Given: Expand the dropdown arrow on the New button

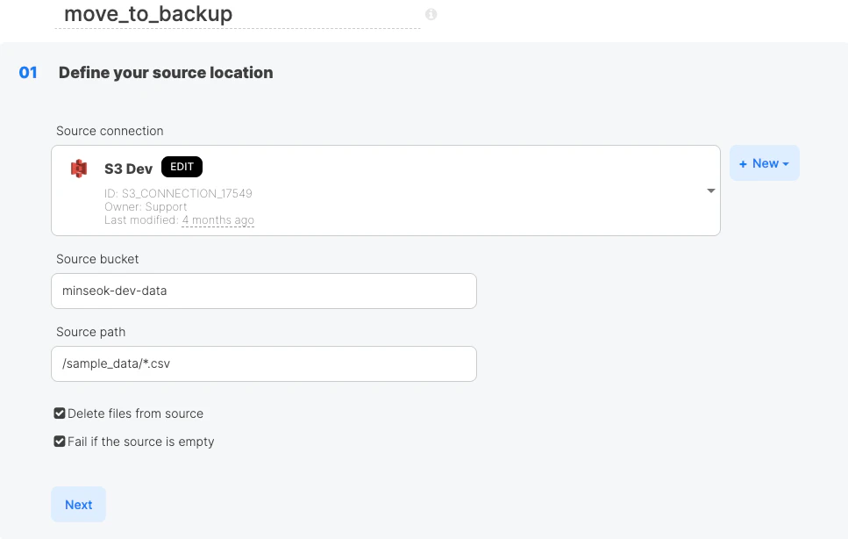Looking at the screenshot, I should (787, 163).
